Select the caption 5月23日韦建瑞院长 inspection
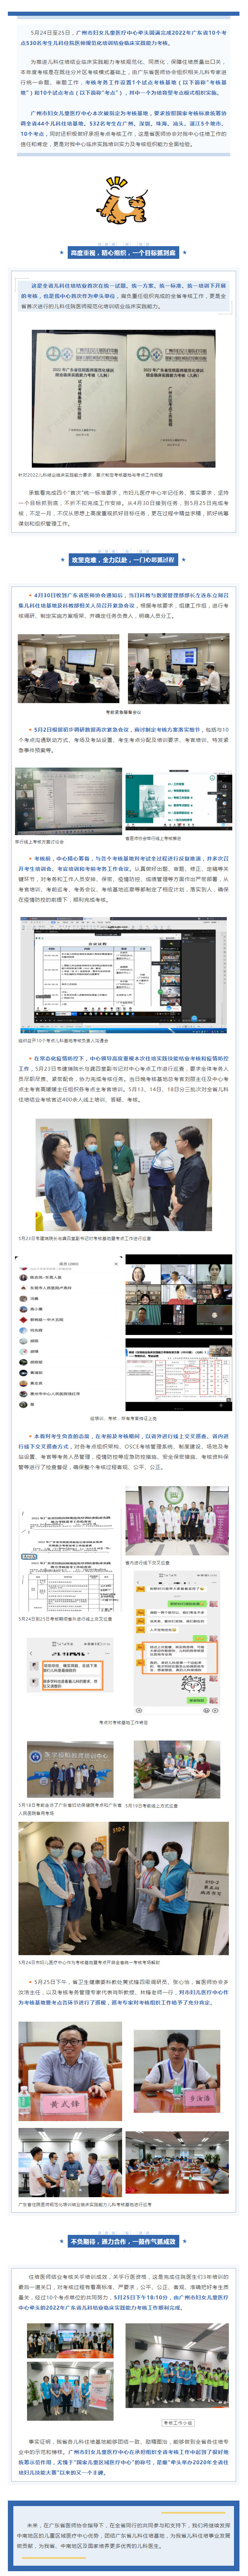Screen dimensions: 248x2576 (84, 1238)
